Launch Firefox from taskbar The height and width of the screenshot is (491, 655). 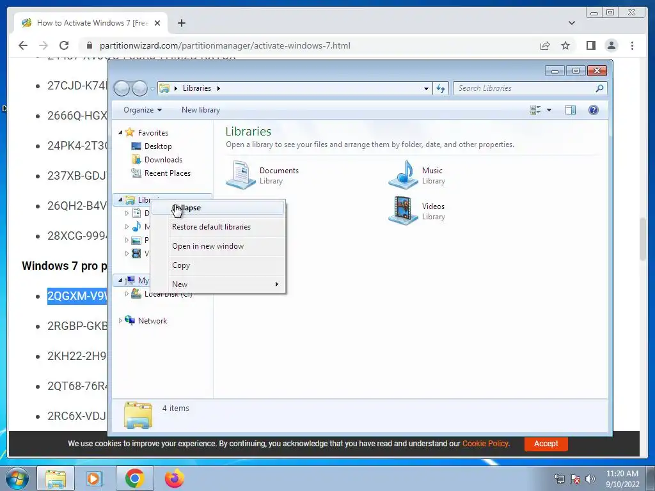click(x=174, y=478)
